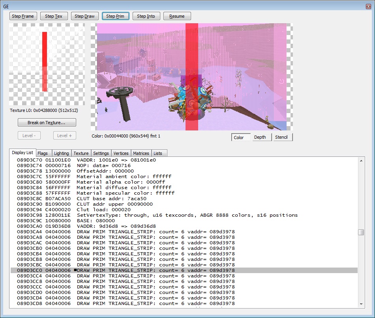The height and width of the screenshot is (318, 375).
Task: Switch framebuffer view to Depth
Action: (260, 137)
